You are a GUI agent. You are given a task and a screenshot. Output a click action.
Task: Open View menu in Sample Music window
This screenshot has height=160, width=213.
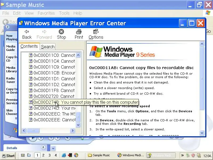click(29, 13)
